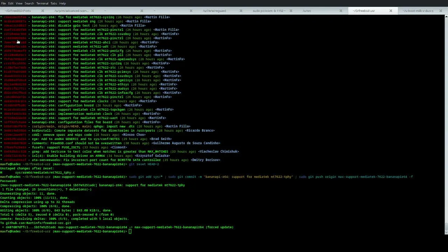Open the Tabs menu
Image resolution: width=448 pixels, height=252 pixels.
click(x=54, y=3)
